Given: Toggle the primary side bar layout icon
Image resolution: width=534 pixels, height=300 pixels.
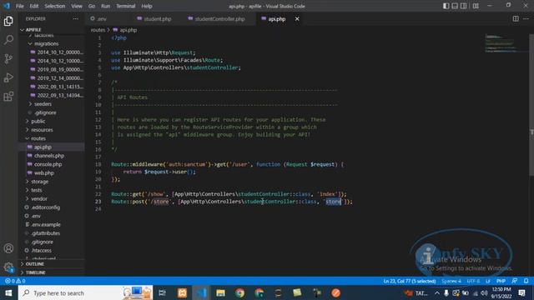Looking at the screenshot, I should [446, 6].
